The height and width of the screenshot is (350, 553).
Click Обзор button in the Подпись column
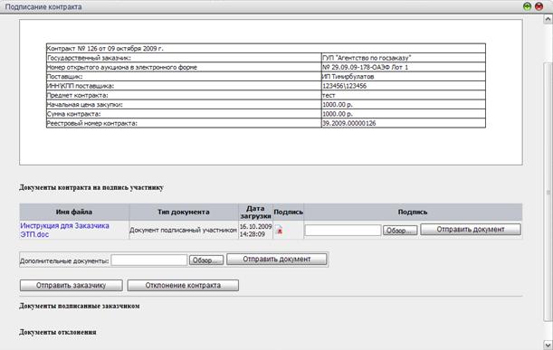pos(400,231)
